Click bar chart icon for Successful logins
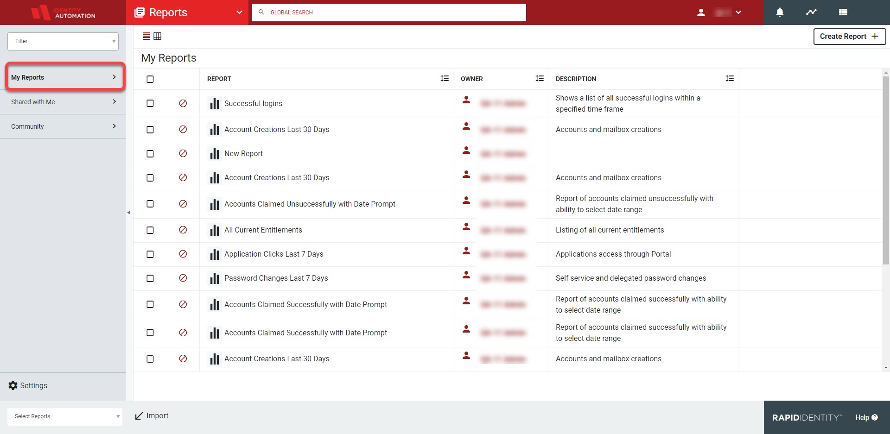 pyautogui.click(x=214, y=104)
